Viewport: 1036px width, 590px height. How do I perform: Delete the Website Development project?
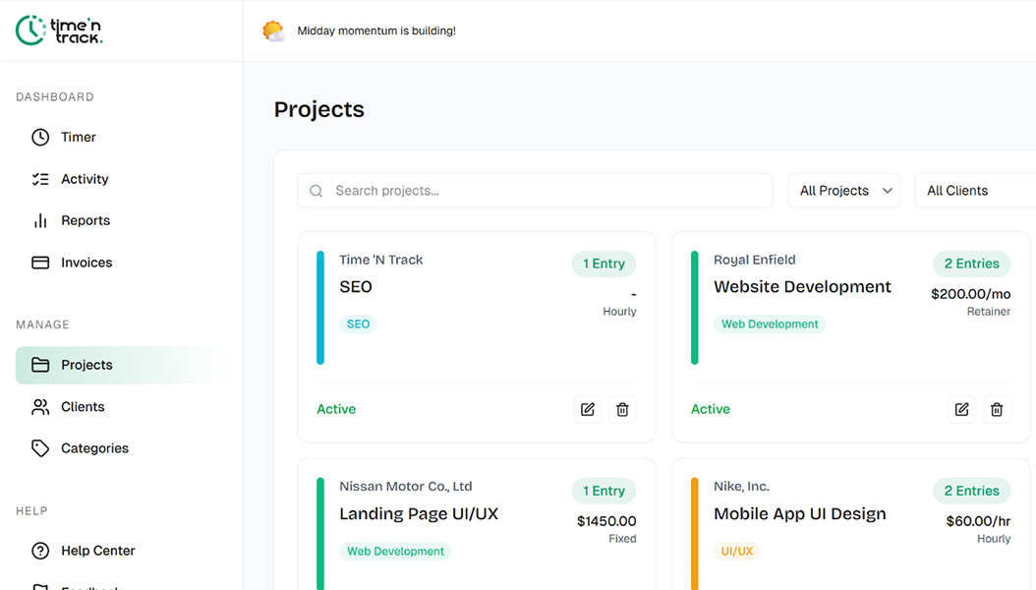(997, 410)
